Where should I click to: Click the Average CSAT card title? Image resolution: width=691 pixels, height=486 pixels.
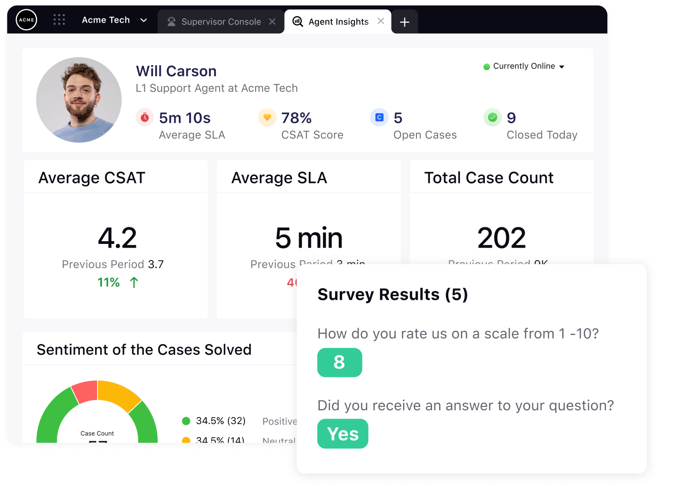(92, 178)
